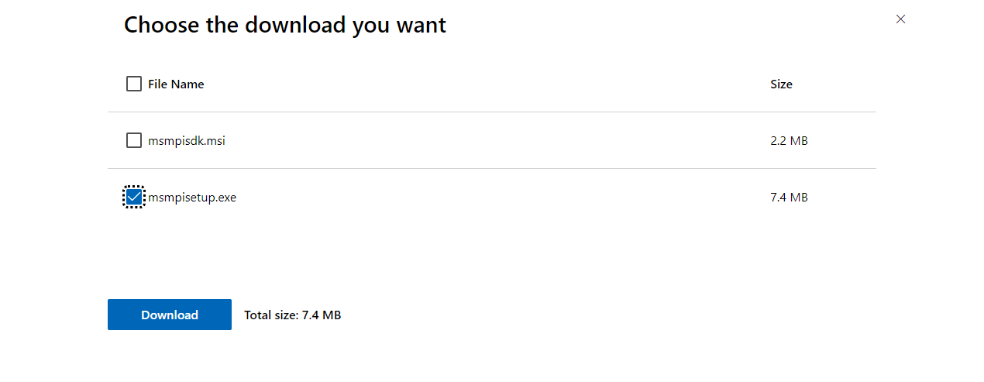Image resolution: width=984 pixels, height=382 pixels.
Task: Check the msmpisdk.msi checkbox
Action: point(134,140)
